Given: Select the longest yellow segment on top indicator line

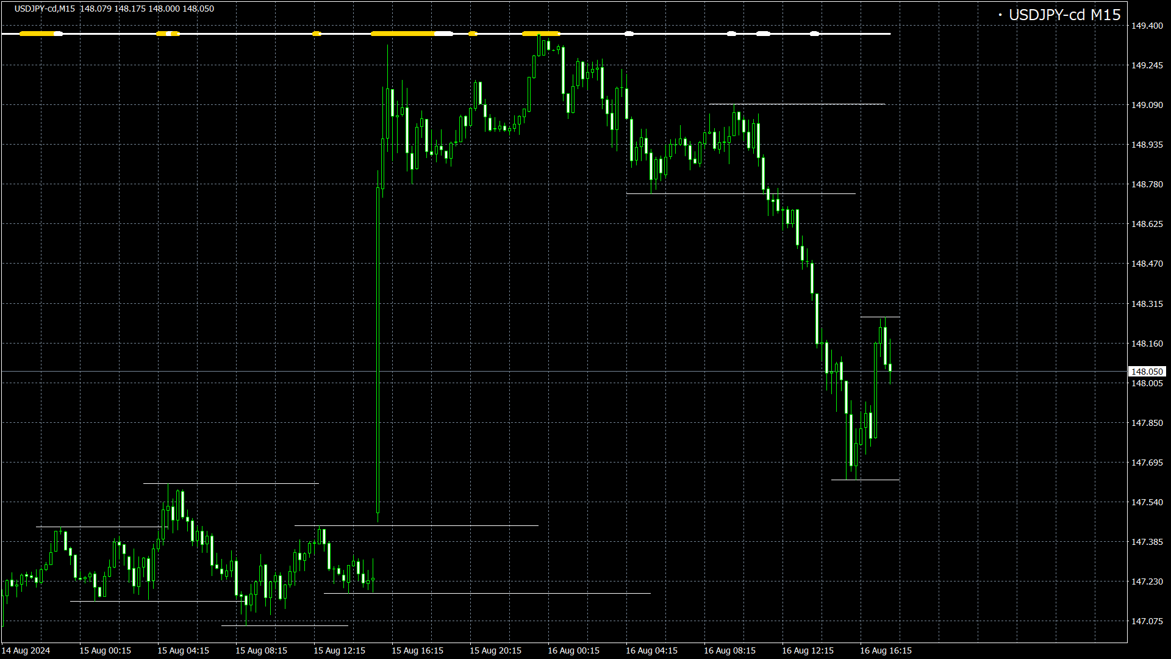Looking at the screenshot, I should (403, 34).
